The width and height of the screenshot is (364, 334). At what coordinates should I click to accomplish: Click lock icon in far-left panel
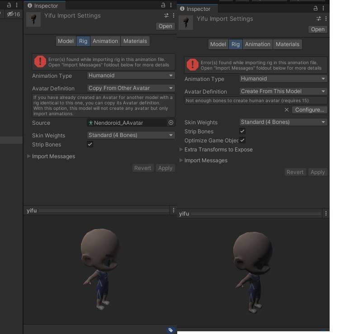(9, 5)
